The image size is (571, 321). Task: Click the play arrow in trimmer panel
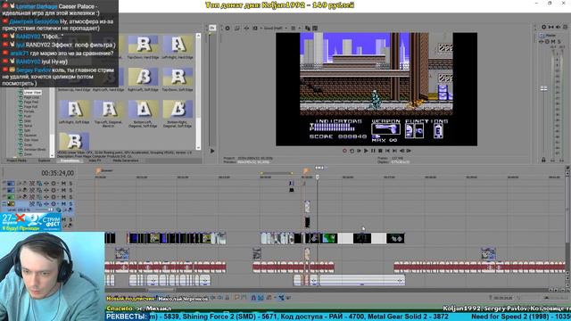click(x=212, y=151)
